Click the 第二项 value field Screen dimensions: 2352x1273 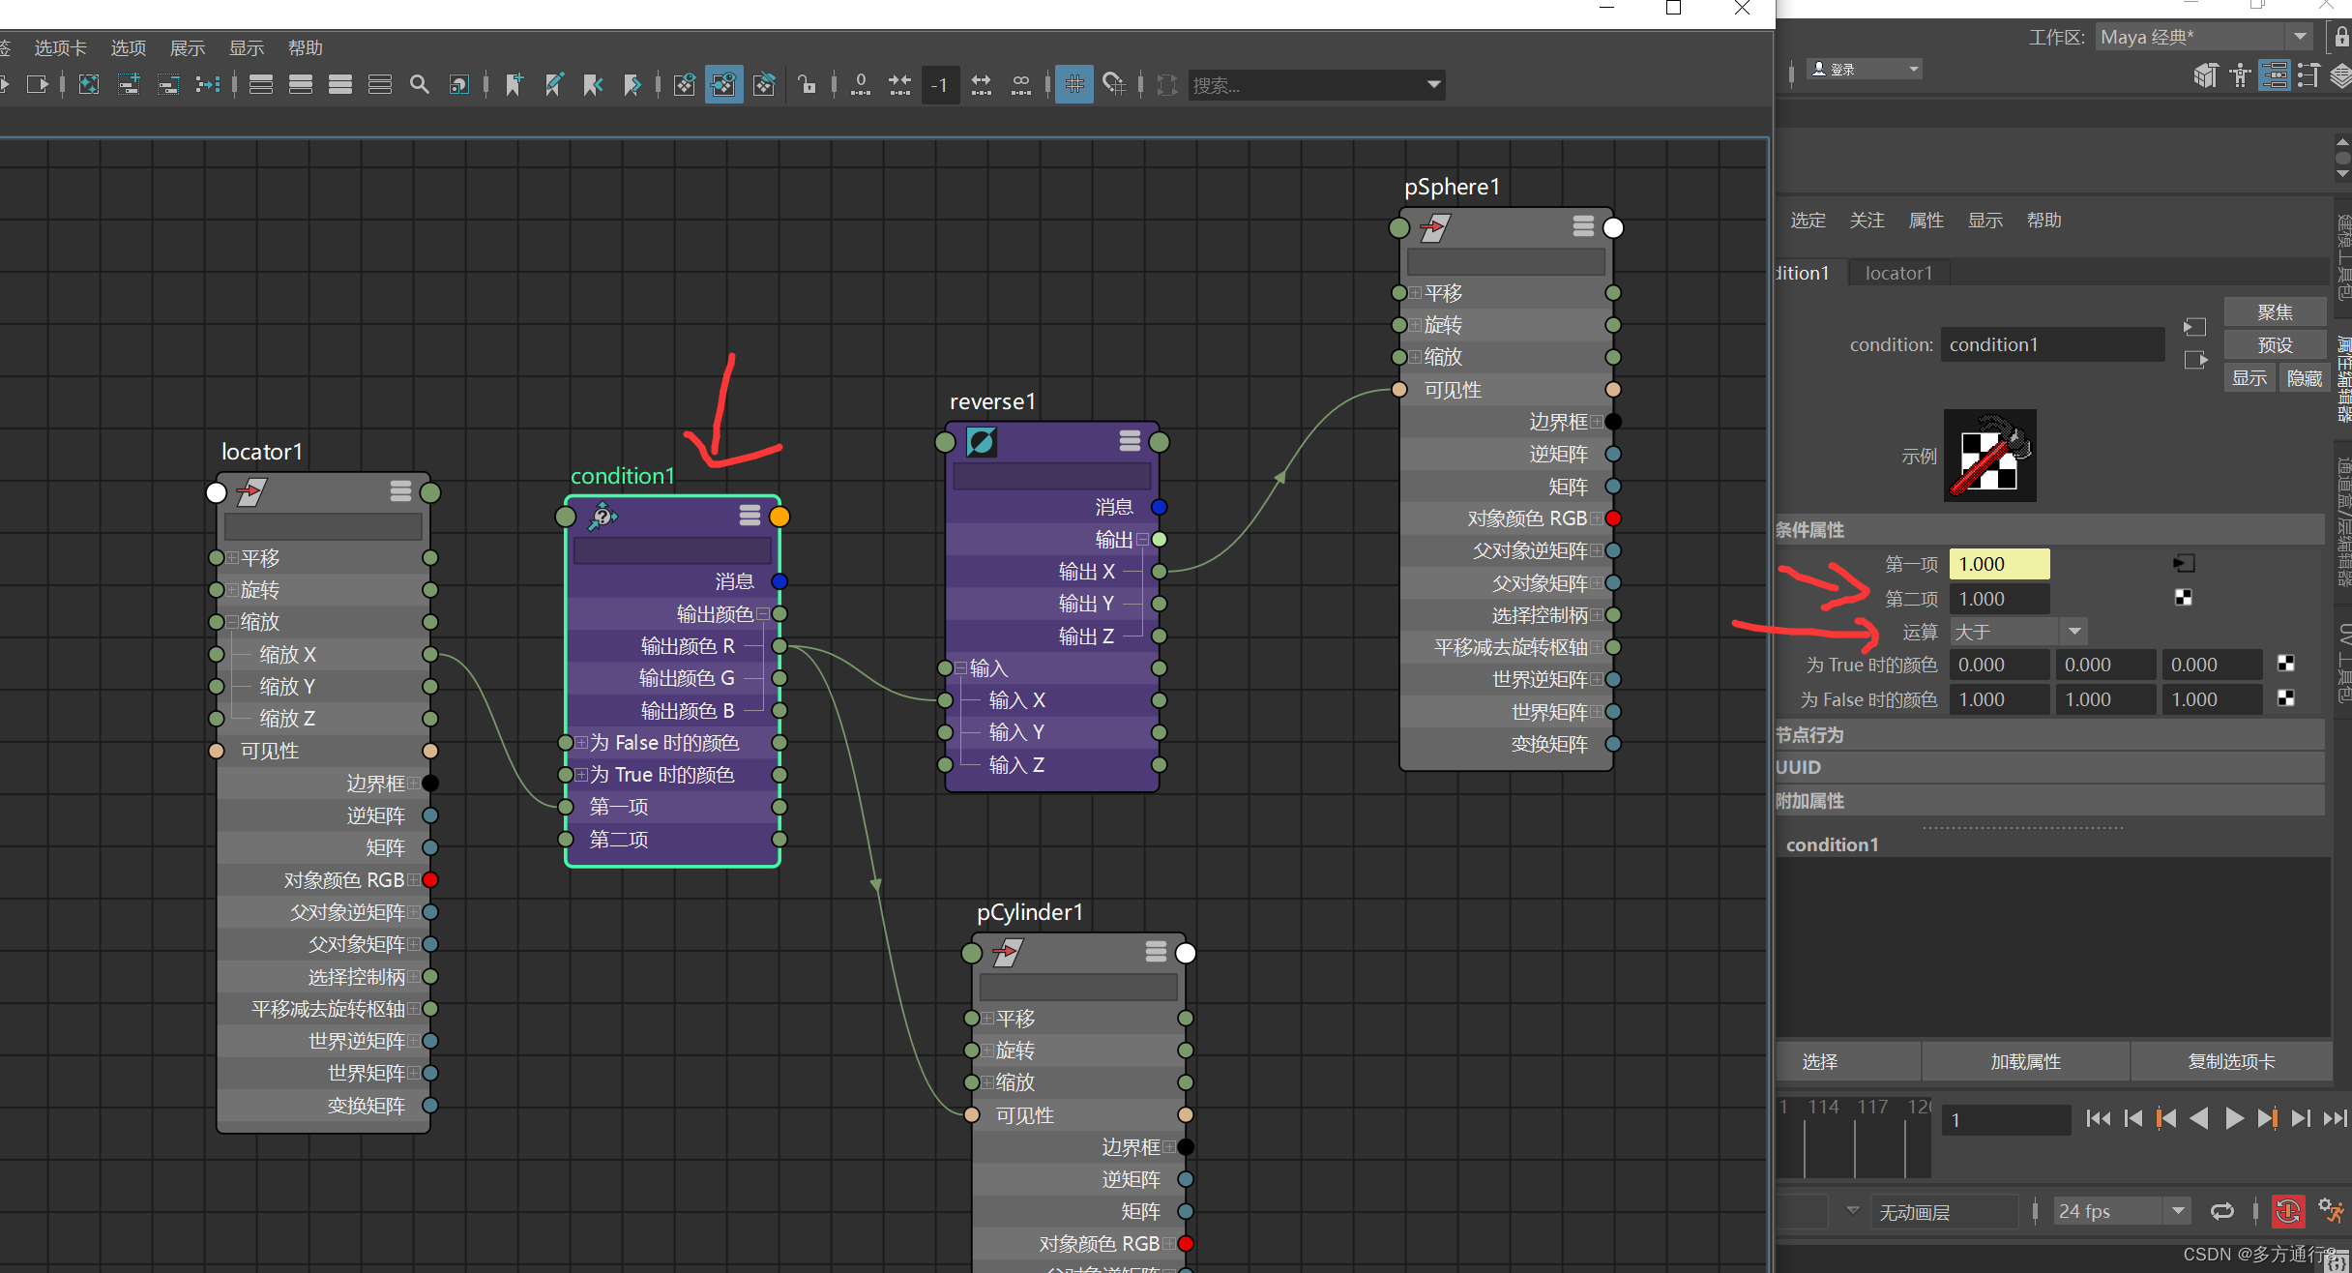[x=1998, y=599]
